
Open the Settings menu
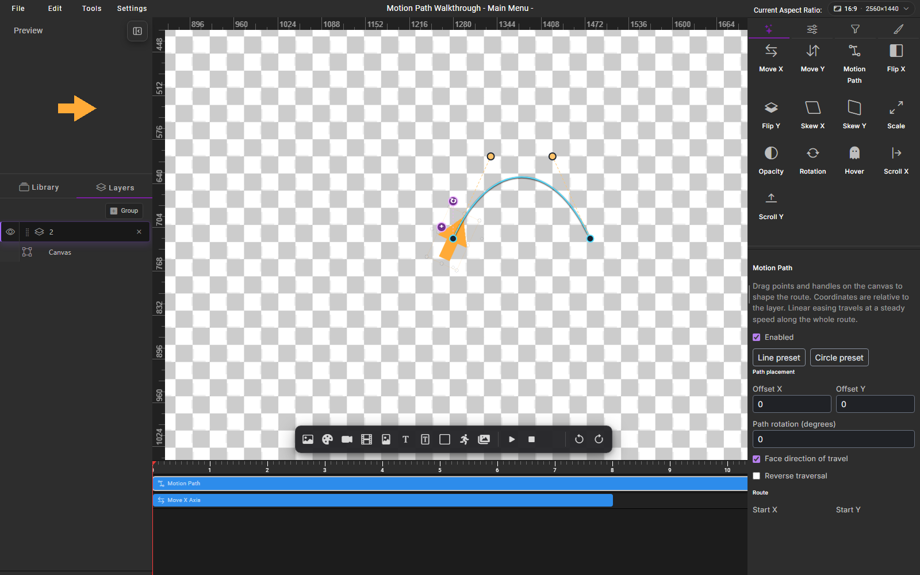pos(132,9)
